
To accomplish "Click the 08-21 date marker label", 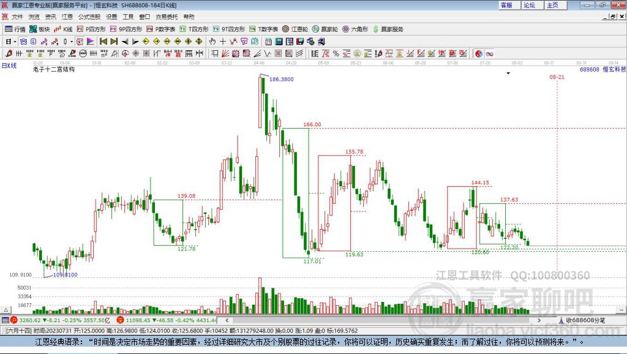I will (557, 77).
